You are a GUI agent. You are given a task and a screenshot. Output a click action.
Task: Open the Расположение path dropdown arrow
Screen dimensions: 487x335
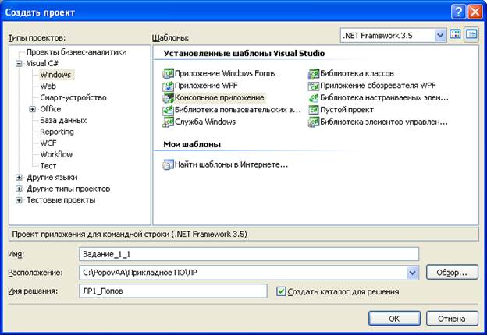pos(412,273)
